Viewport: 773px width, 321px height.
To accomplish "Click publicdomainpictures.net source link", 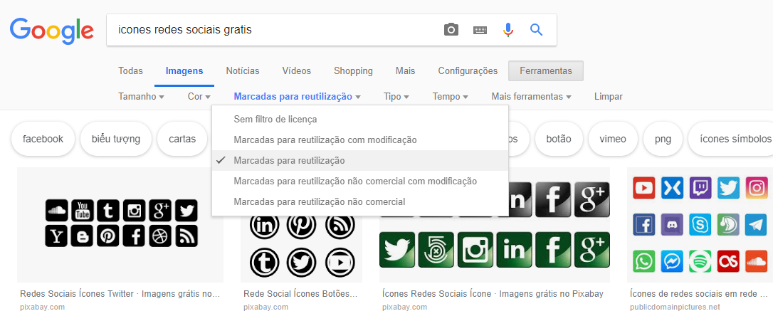I will point(675,307).
